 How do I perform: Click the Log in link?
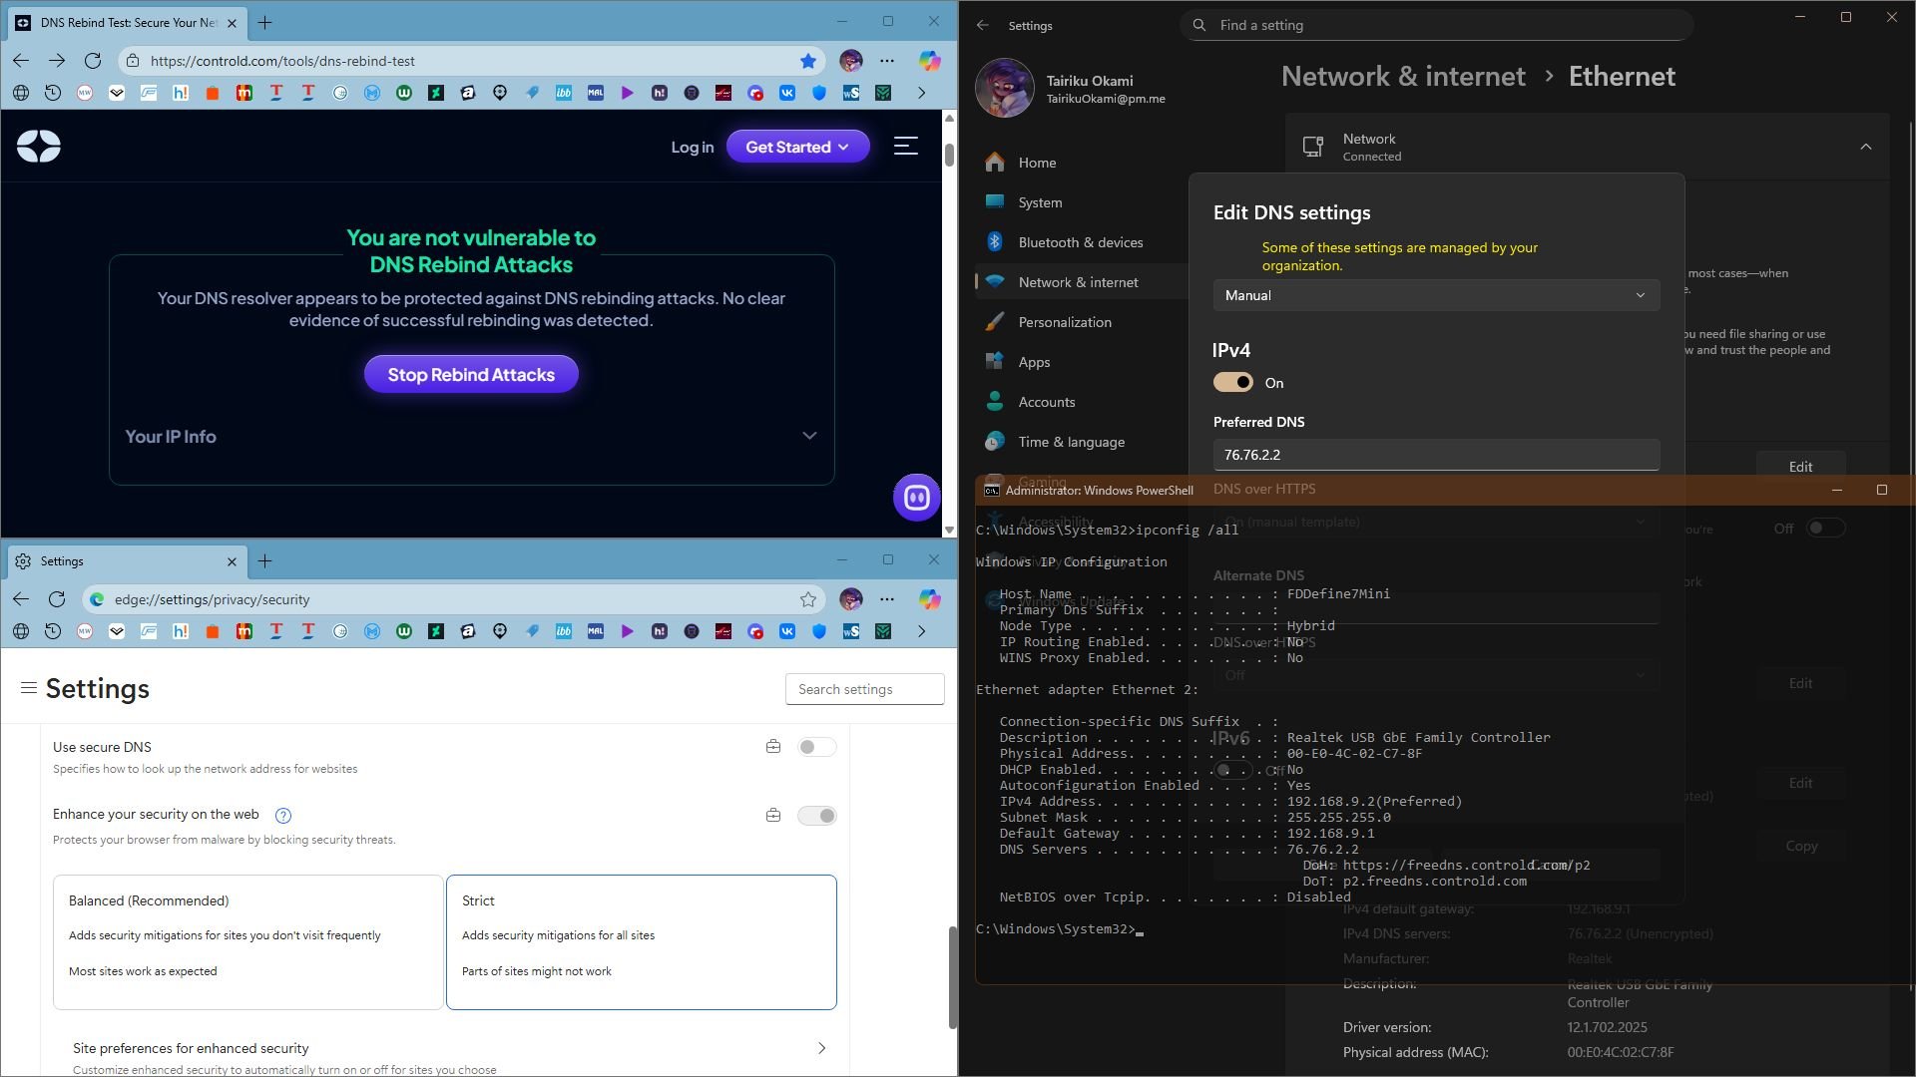(692, 147)
